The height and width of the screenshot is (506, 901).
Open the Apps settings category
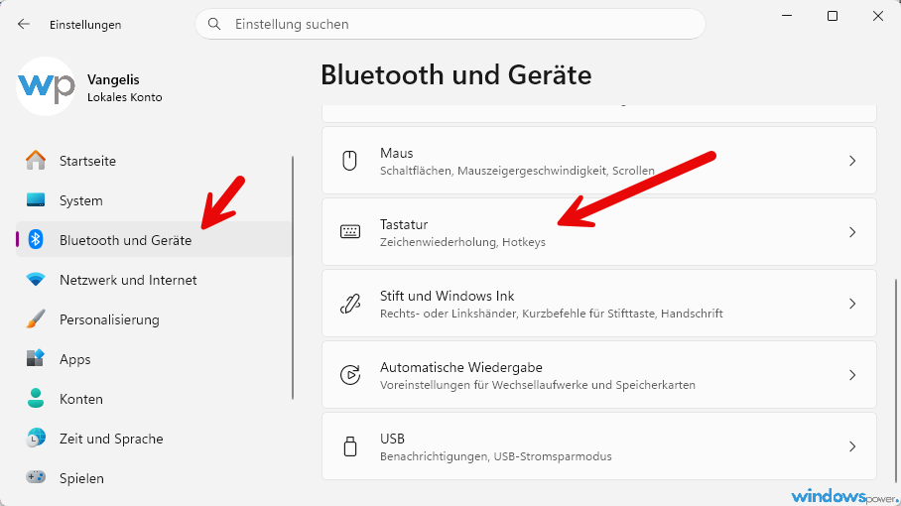tap(154, 359)
